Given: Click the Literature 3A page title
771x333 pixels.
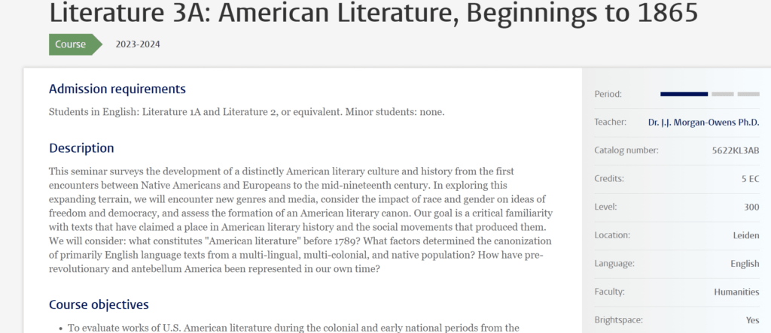Looking at the screenshot, I should [373, 12].
